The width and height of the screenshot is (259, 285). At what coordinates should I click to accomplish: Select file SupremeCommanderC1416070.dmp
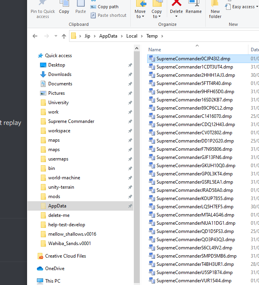194,116
